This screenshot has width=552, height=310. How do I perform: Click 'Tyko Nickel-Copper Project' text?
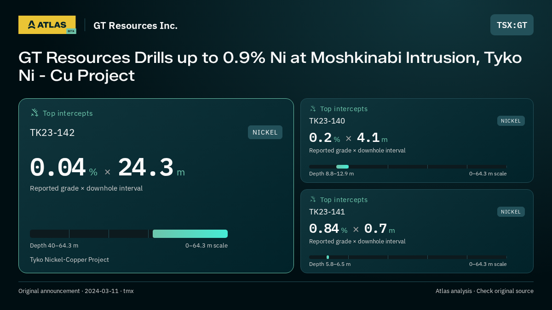click(x=69, y=260)
